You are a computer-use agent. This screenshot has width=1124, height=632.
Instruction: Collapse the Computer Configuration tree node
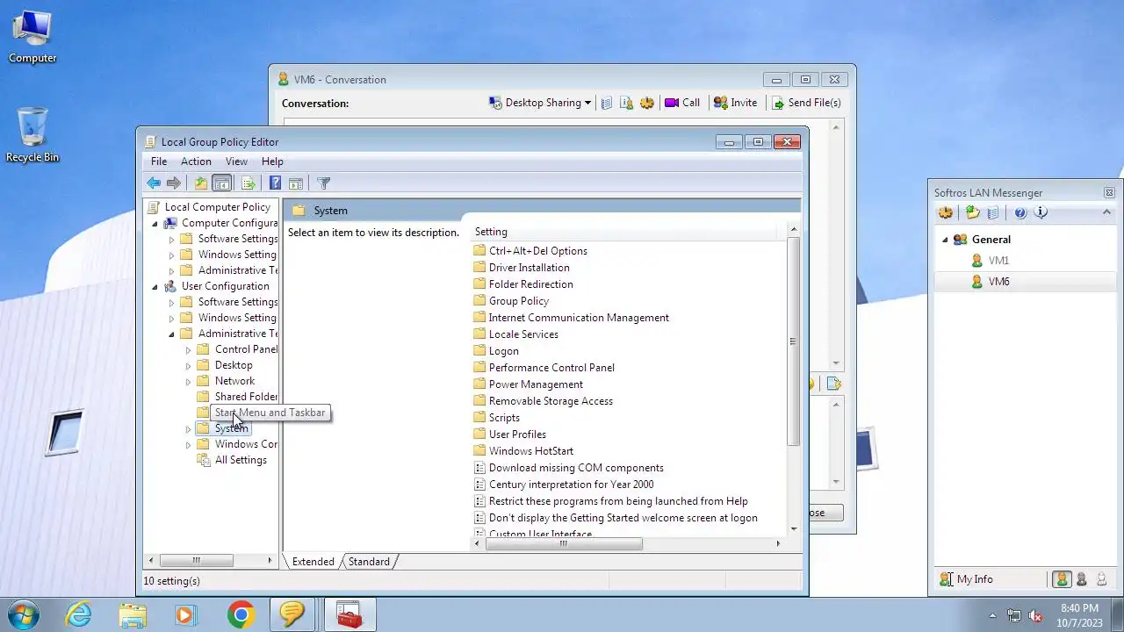pos(155,223)
